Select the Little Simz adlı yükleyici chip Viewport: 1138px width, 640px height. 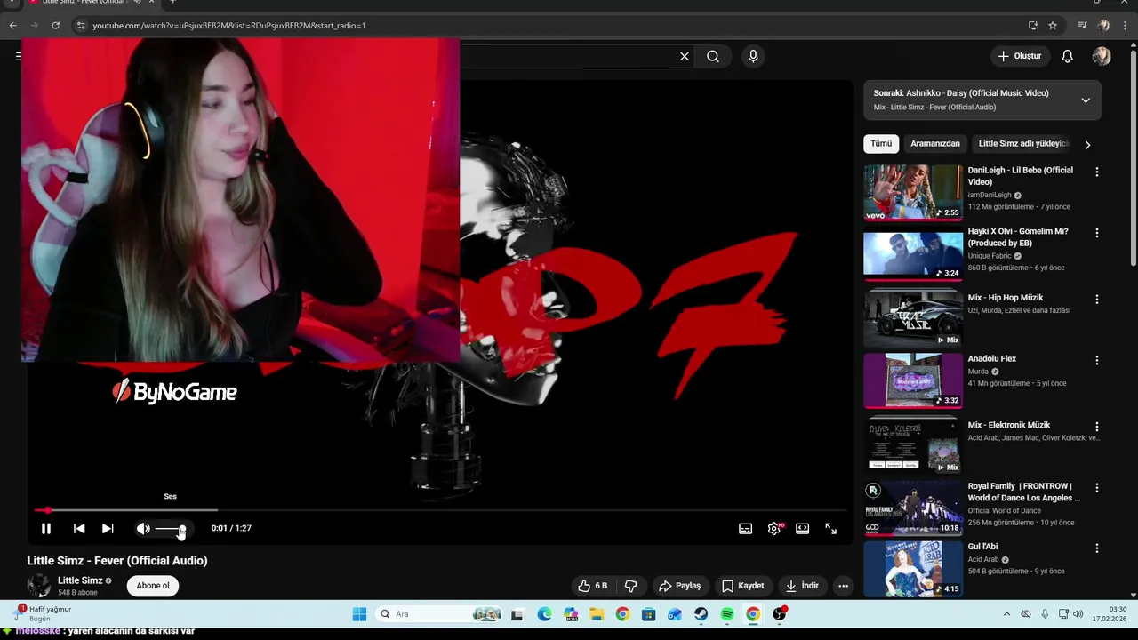[1022, 143]
